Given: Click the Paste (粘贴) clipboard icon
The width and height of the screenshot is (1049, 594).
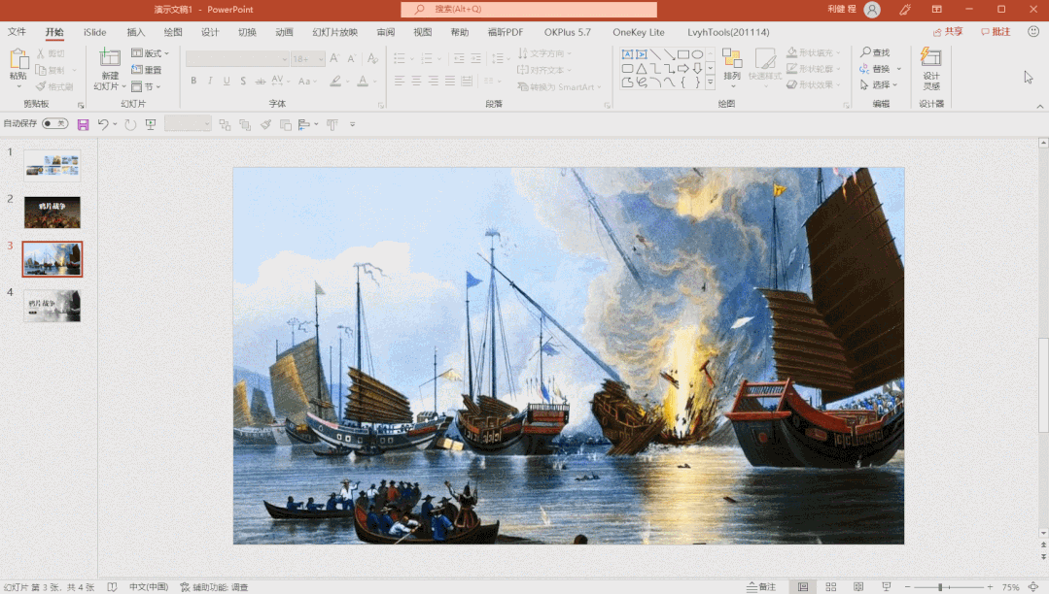Looking at the screenshot, I should tap(18, 59).
